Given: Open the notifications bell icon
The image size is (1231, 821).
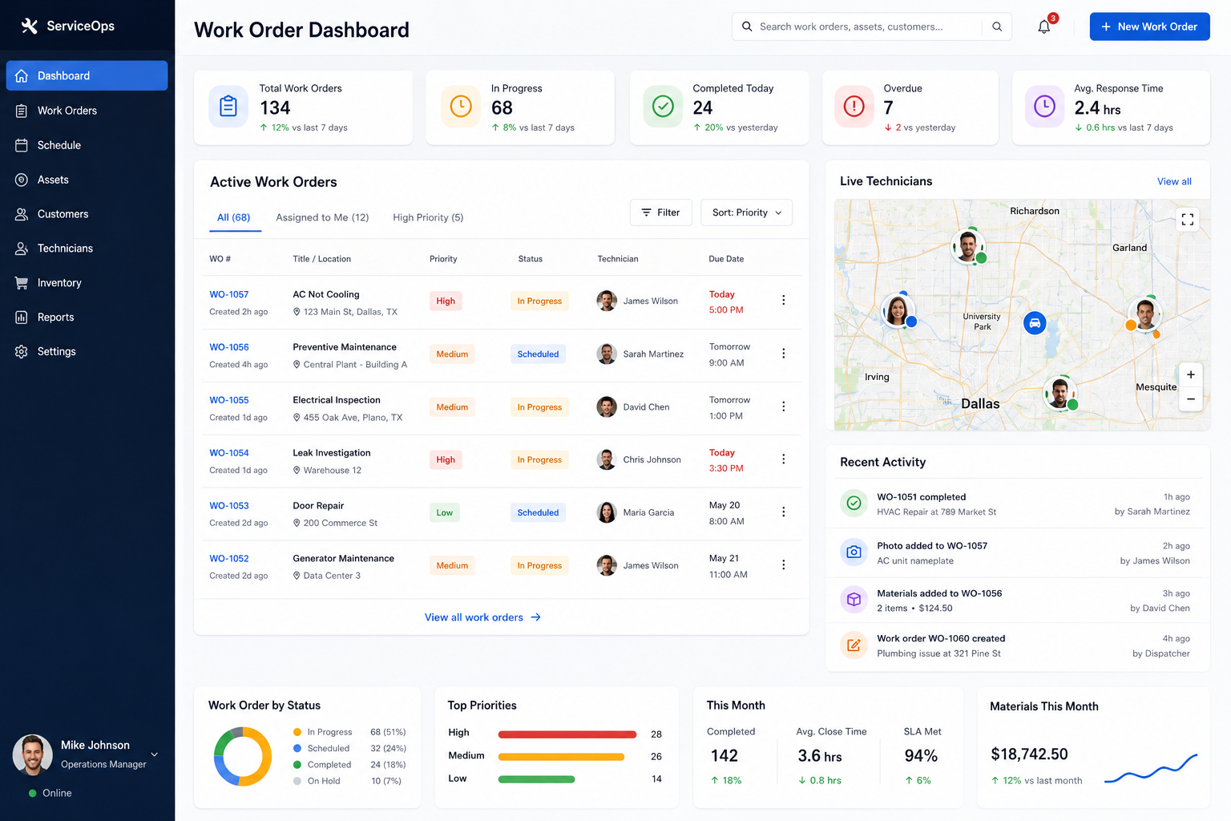Looking at the screenshot, I should 1043,26.
